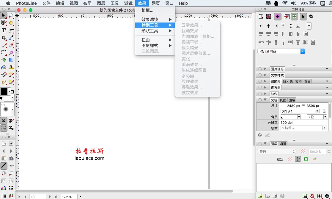Choose the Smudge finger tool
Viewport: 332px width, 199px height.
(x=4, y=82)
